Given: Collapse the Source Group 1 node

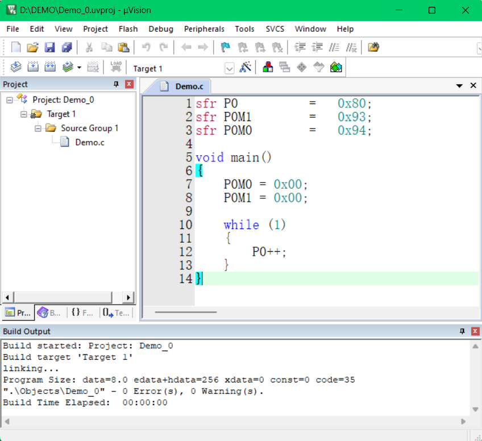Looking at the screenshot, I should point(38,128).
